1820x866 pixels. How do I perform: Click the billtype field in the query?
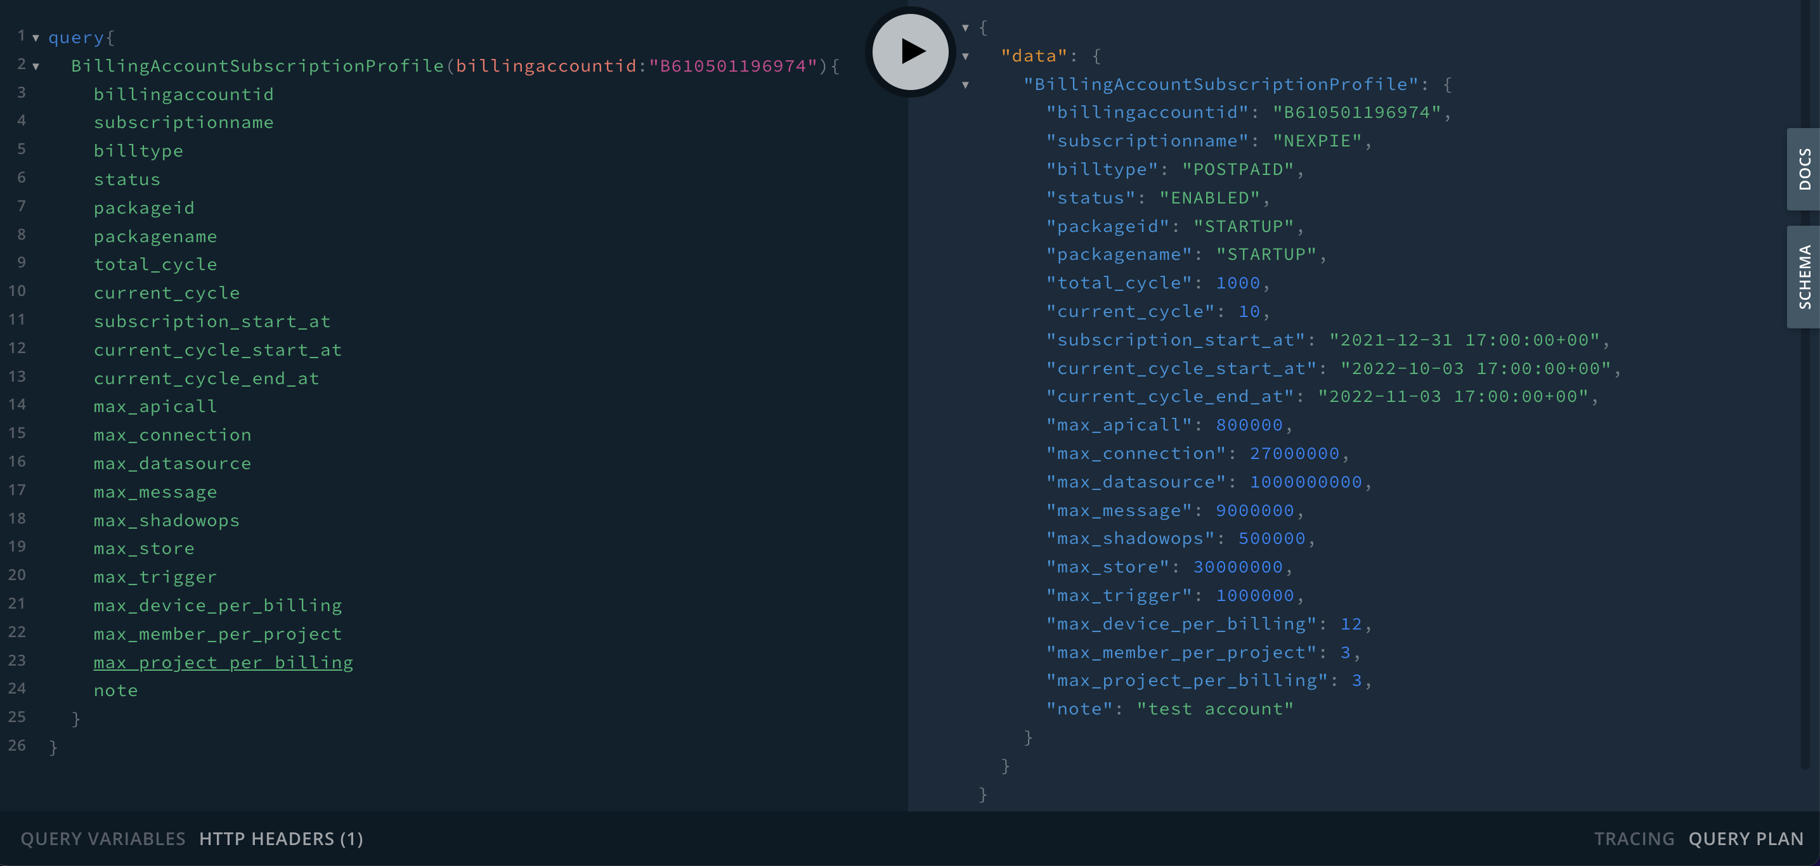(x=138, y=151)
